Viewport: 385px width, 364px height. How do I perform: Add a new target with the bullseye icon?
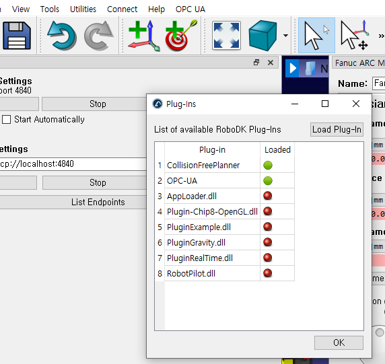point(181,36)
